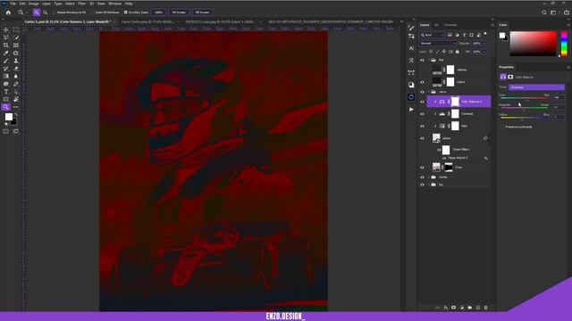Select Zoom Out mode in options bar

tap(46, 12)
